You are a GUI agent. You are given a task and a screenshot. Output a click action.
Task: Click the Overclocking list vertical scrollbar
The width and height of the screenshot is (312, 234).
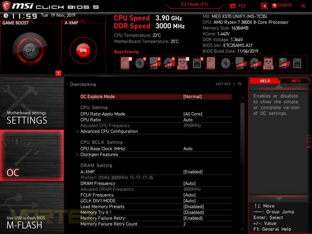coord(242,163)
